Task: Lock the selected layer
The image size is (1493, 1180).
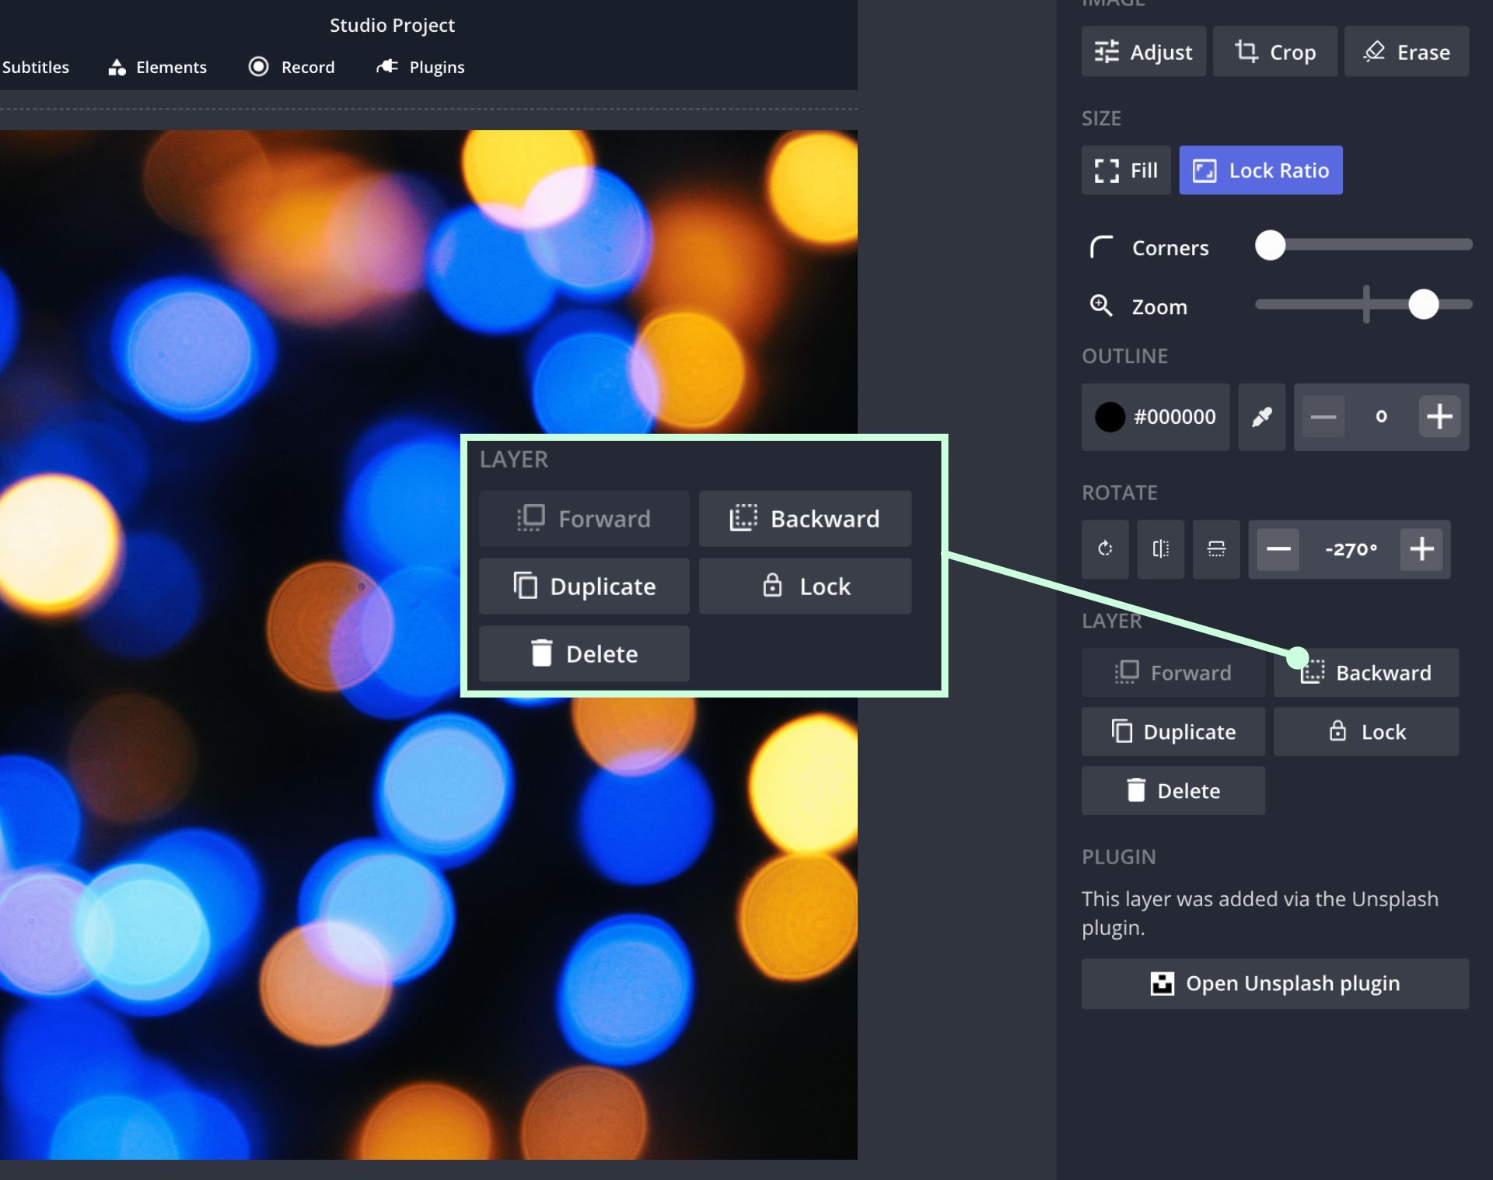Action: tap(1366, 731)
